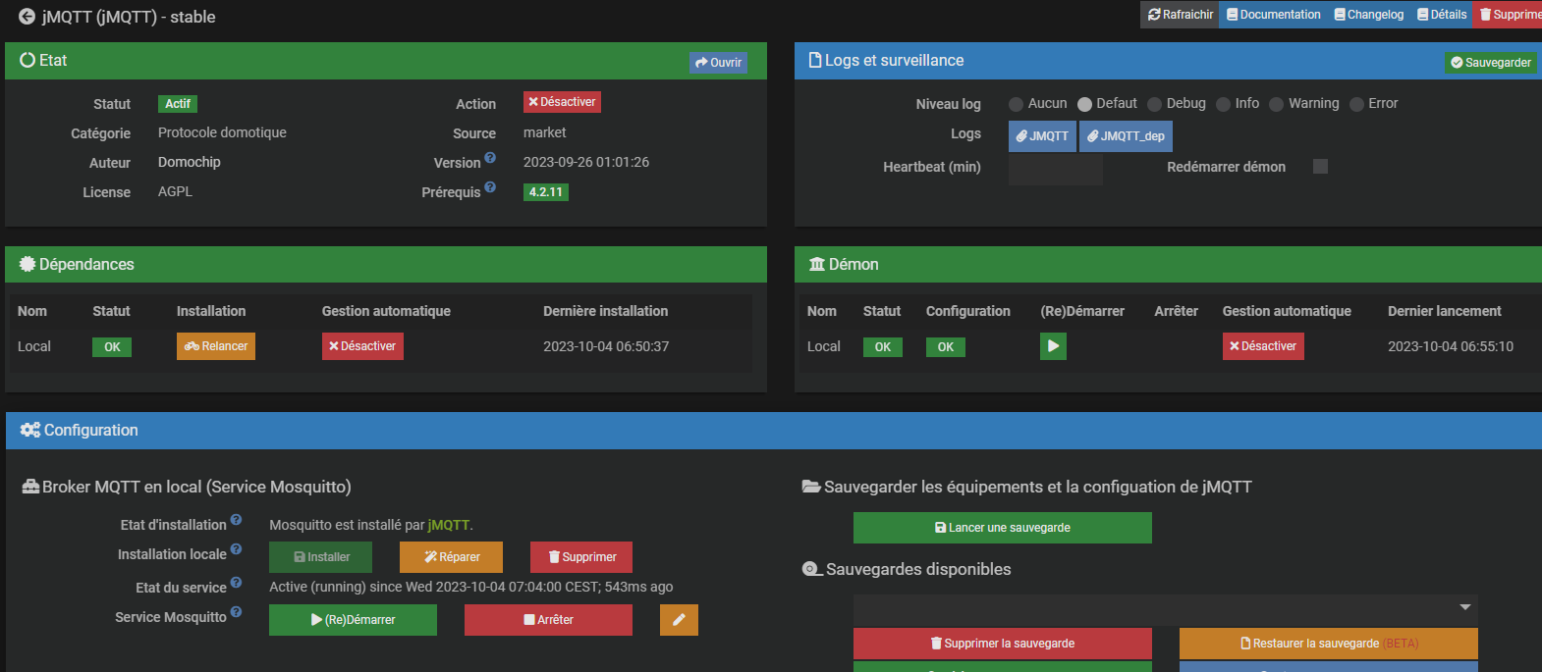Click the help icon next to Etat du service
Screen dimensions: 1542x672
[x=236, y=583]
